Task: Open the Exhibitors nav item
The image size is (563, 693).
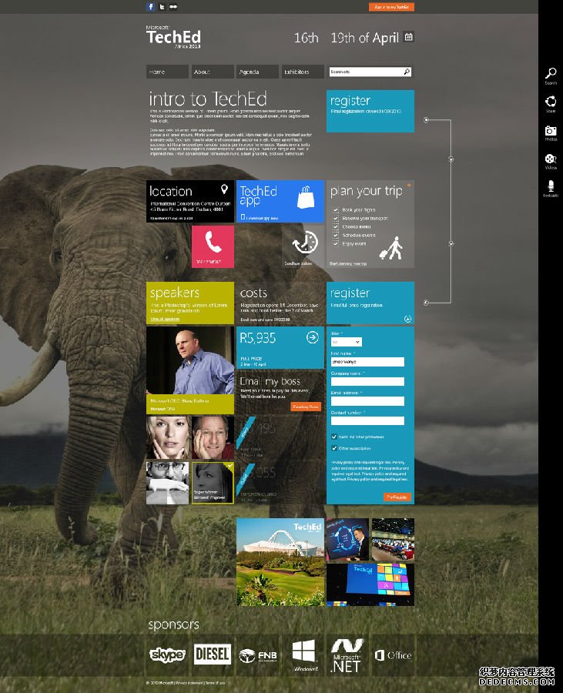Action: pyautogui.click(x=303, y=72)
